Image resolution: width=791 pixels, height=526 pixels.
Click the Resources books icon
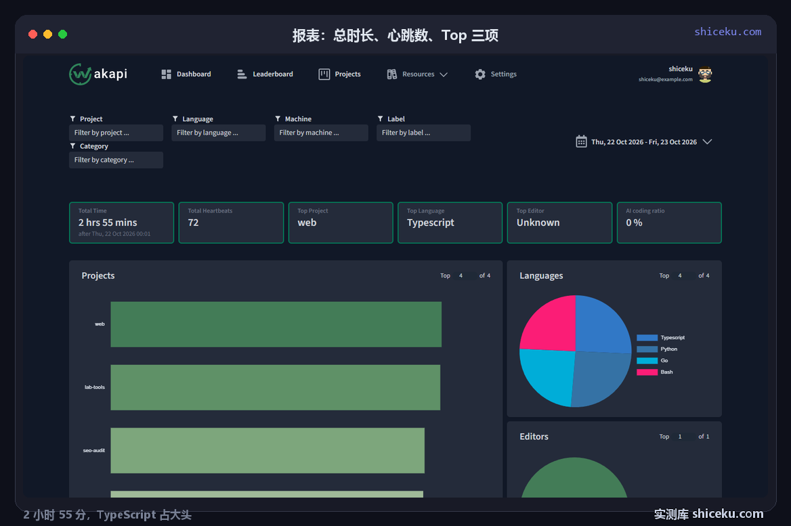pos(392,74)
